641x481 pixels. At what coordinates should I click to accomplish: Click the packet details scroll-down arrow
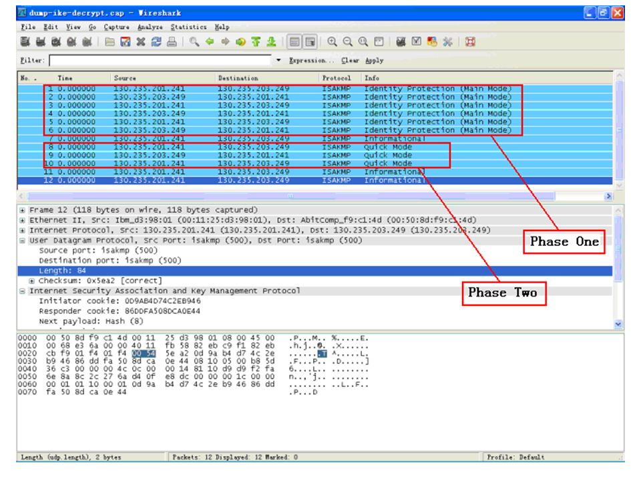[x=618, y=324]
